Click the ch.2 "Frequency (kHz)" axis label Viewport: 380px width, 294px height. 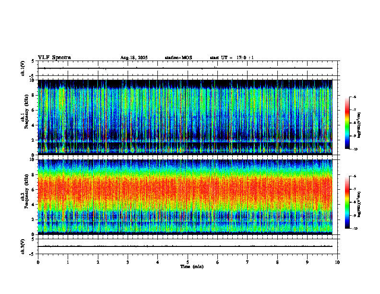[26, 191]
